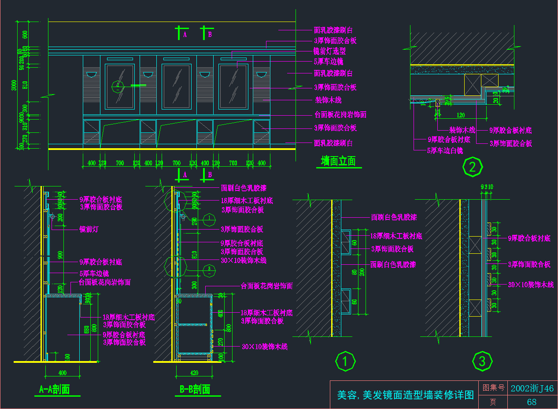This screenshot has width=558, height=409.
Task: Click the 2002浙J46 drawing set number
Action: tap(532, 388)
